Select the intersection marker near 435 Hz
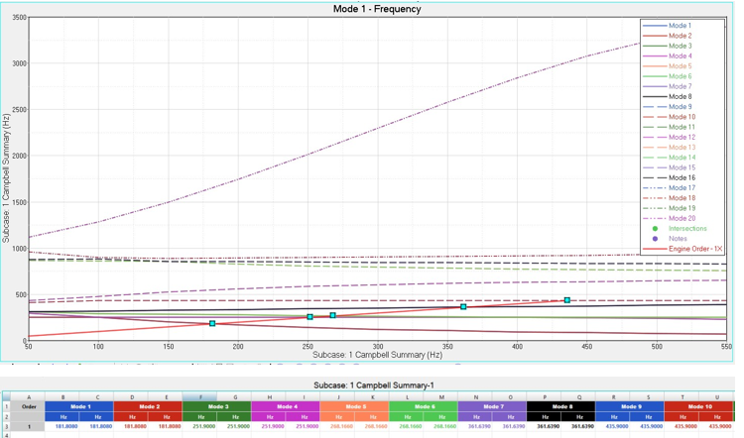Screen dimensions: 744x438 (567, 300)
